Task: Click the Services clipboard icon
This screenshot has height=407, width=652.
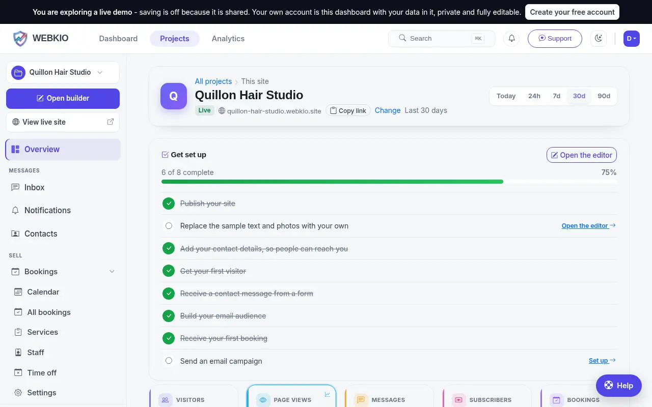Action: point(18,332)
